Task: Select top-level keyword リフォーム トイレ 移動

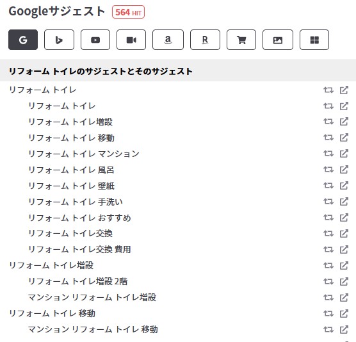Action: pos(52,313)
